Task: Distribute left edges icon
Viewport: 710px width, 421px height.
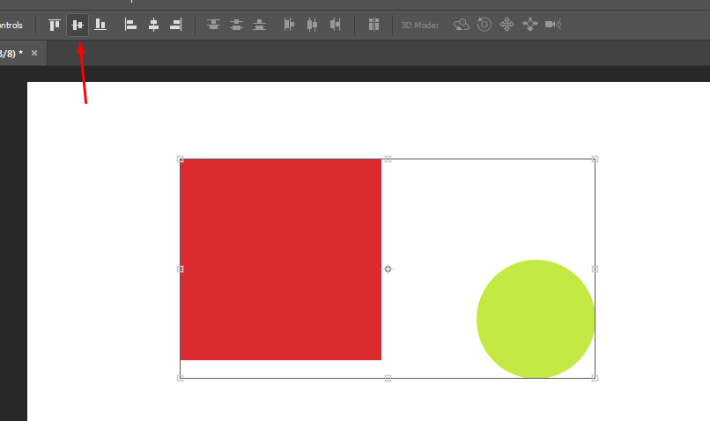Action: (289, 25)
